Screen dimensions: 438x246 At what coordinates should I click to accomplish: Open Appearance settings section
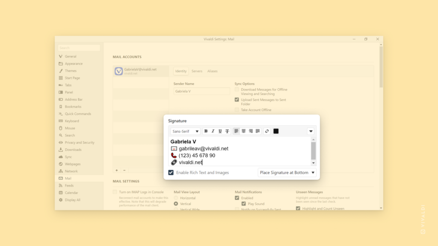[74, 64]
